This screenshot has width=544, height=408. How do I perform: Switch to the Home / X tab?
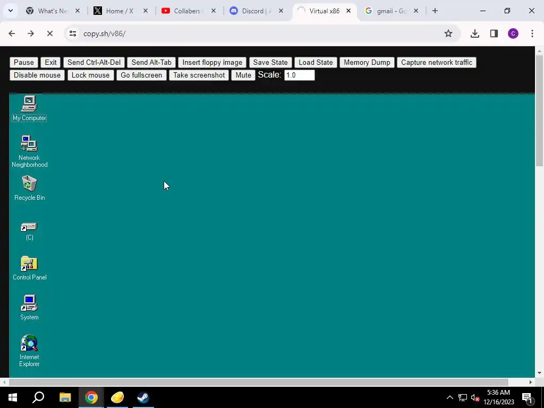tap(121, 11)
